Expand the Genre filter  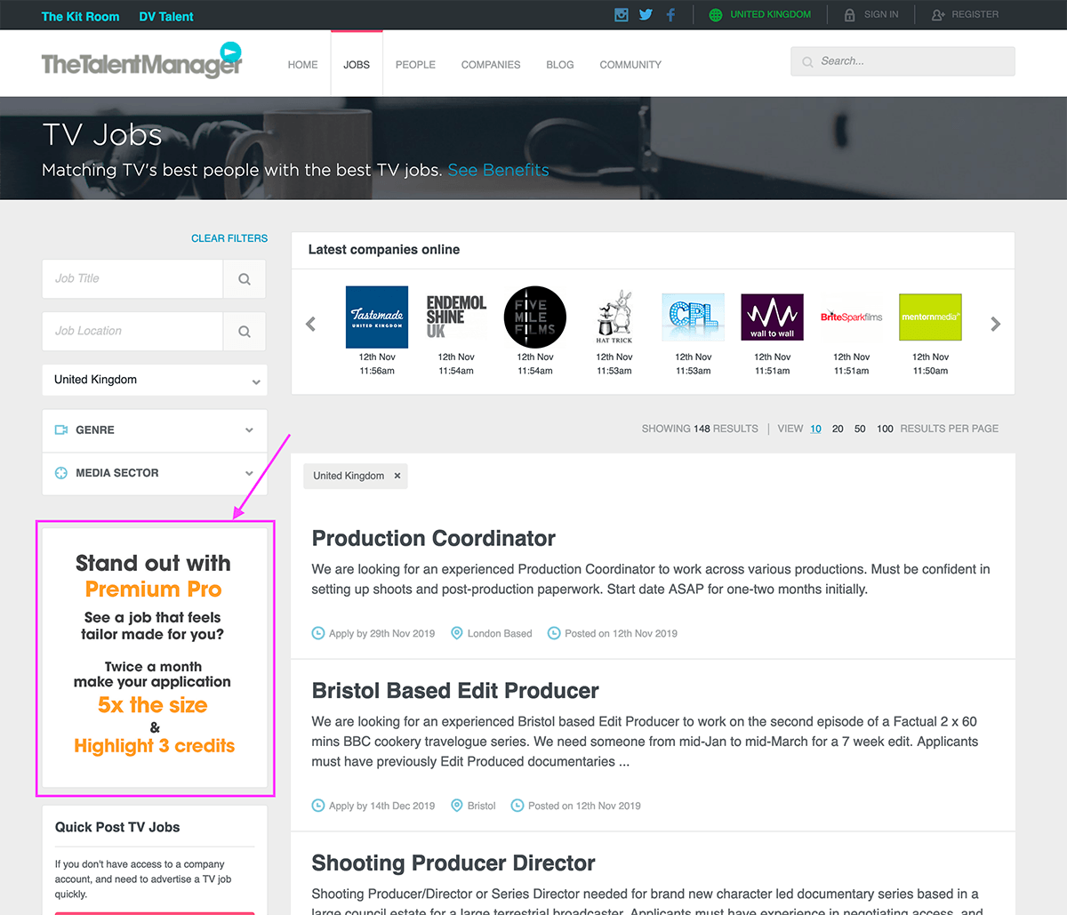pos(155,430)
